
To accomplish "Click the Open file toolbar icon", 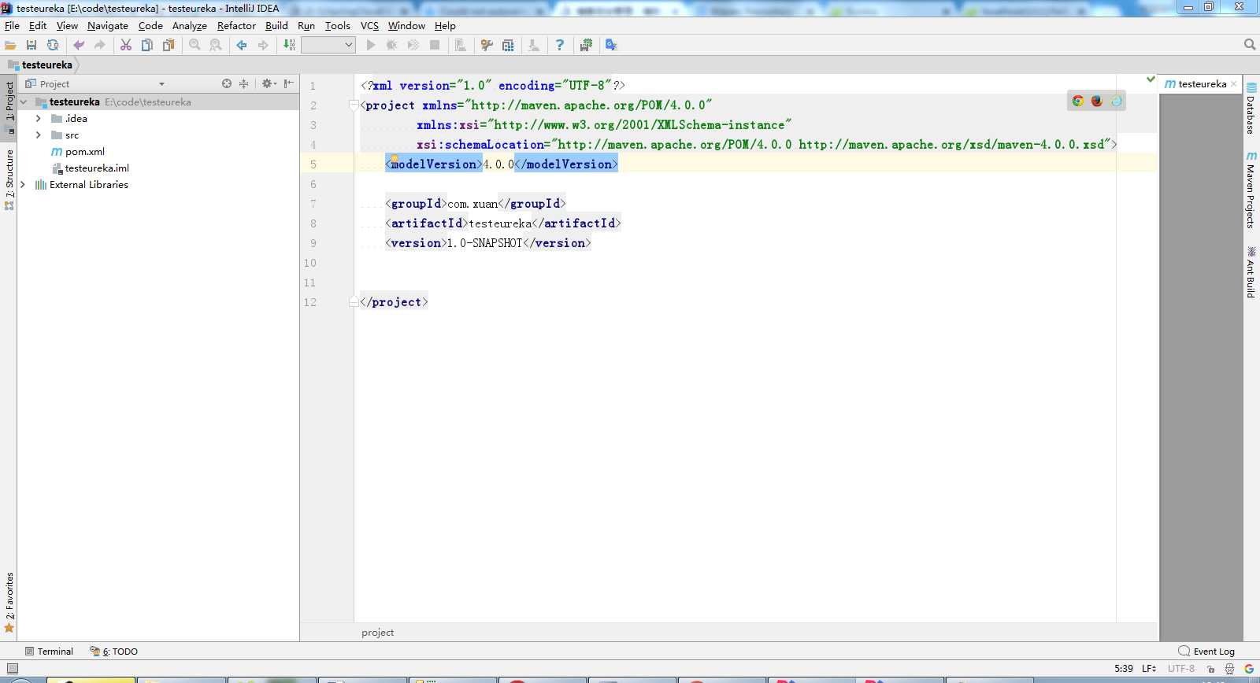I will (10, 45).
